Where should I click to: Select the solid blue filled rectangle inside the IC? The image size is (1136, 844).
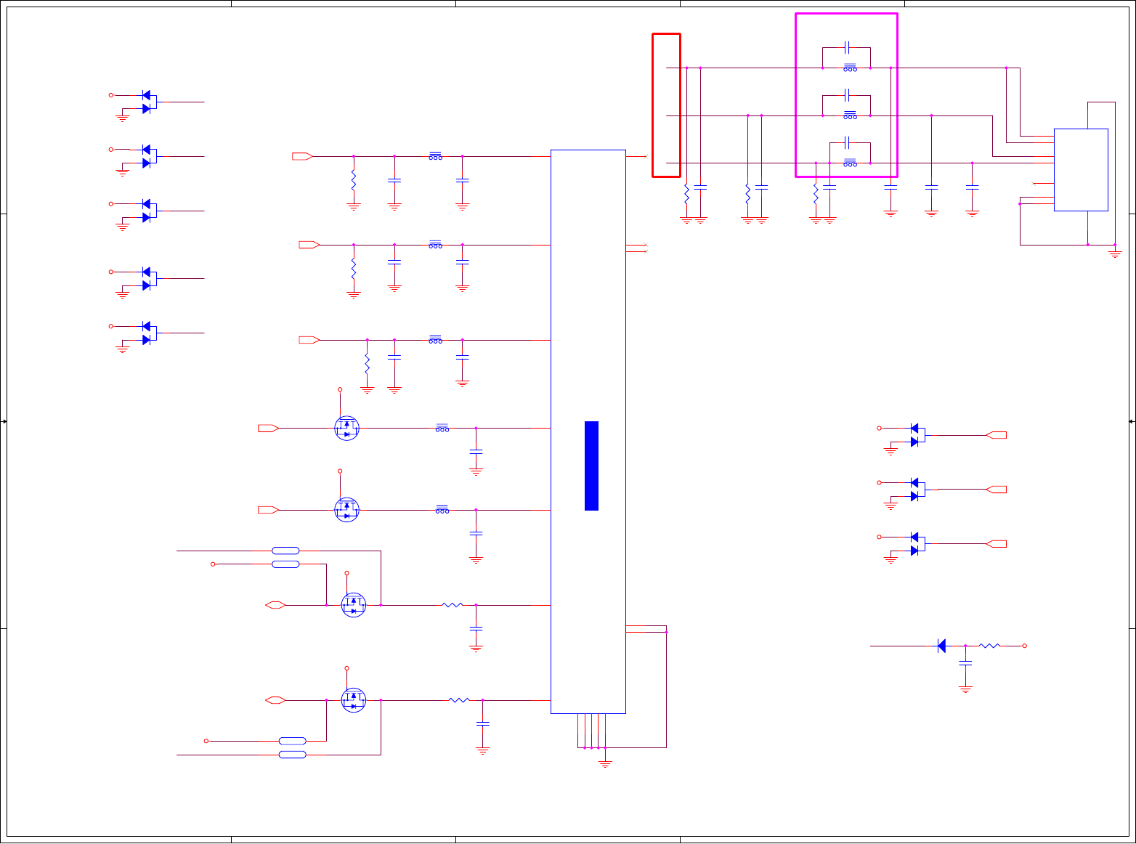tap(591, 466)
